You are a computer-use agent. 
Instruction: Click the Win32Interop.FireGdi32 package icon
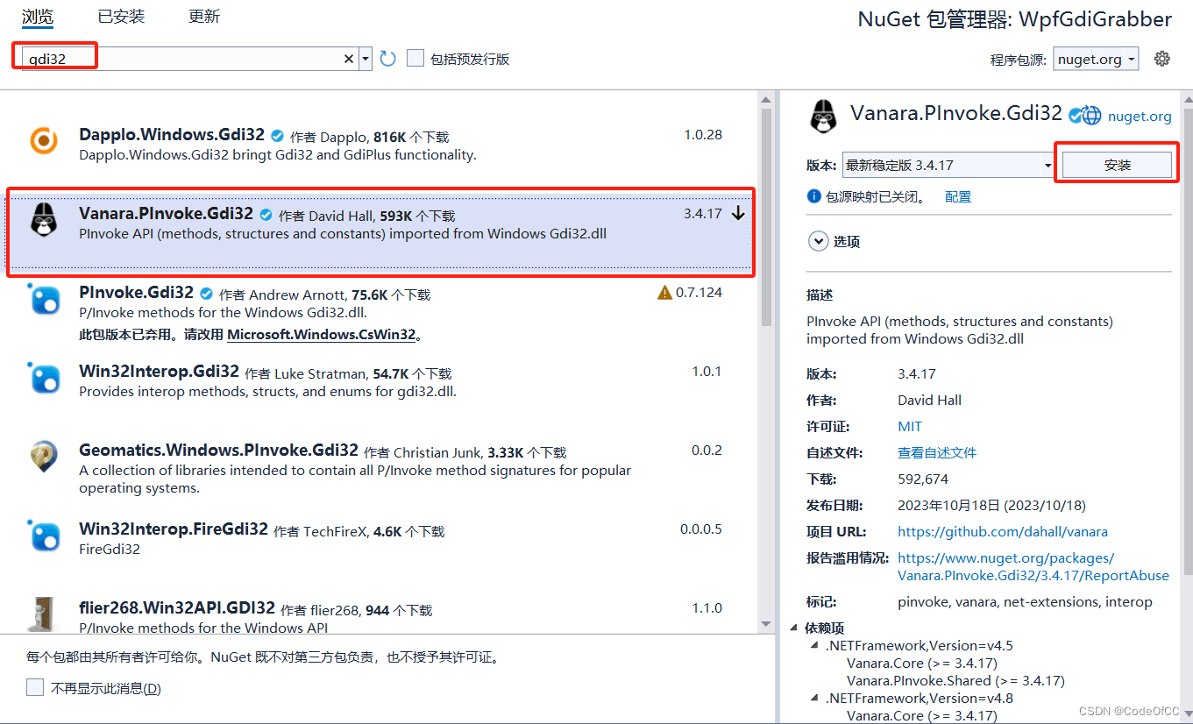(44, 536)
